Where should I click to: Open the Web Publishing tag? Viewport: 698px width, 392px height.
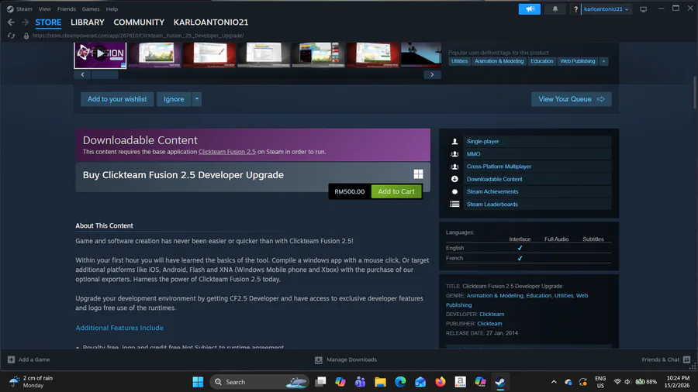point(577,61)
